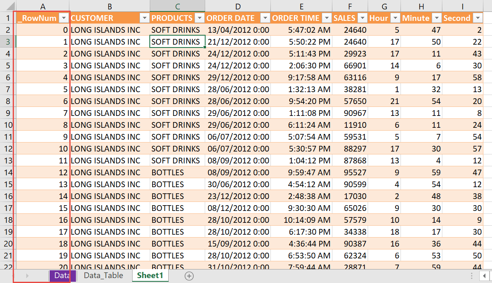Open the _RowNum filter dropdown
Screen dimensions: 492x283
point(64,18)
